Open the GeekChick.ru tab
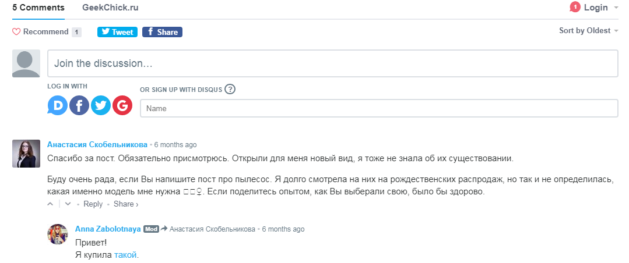 (x=110, y=8)
